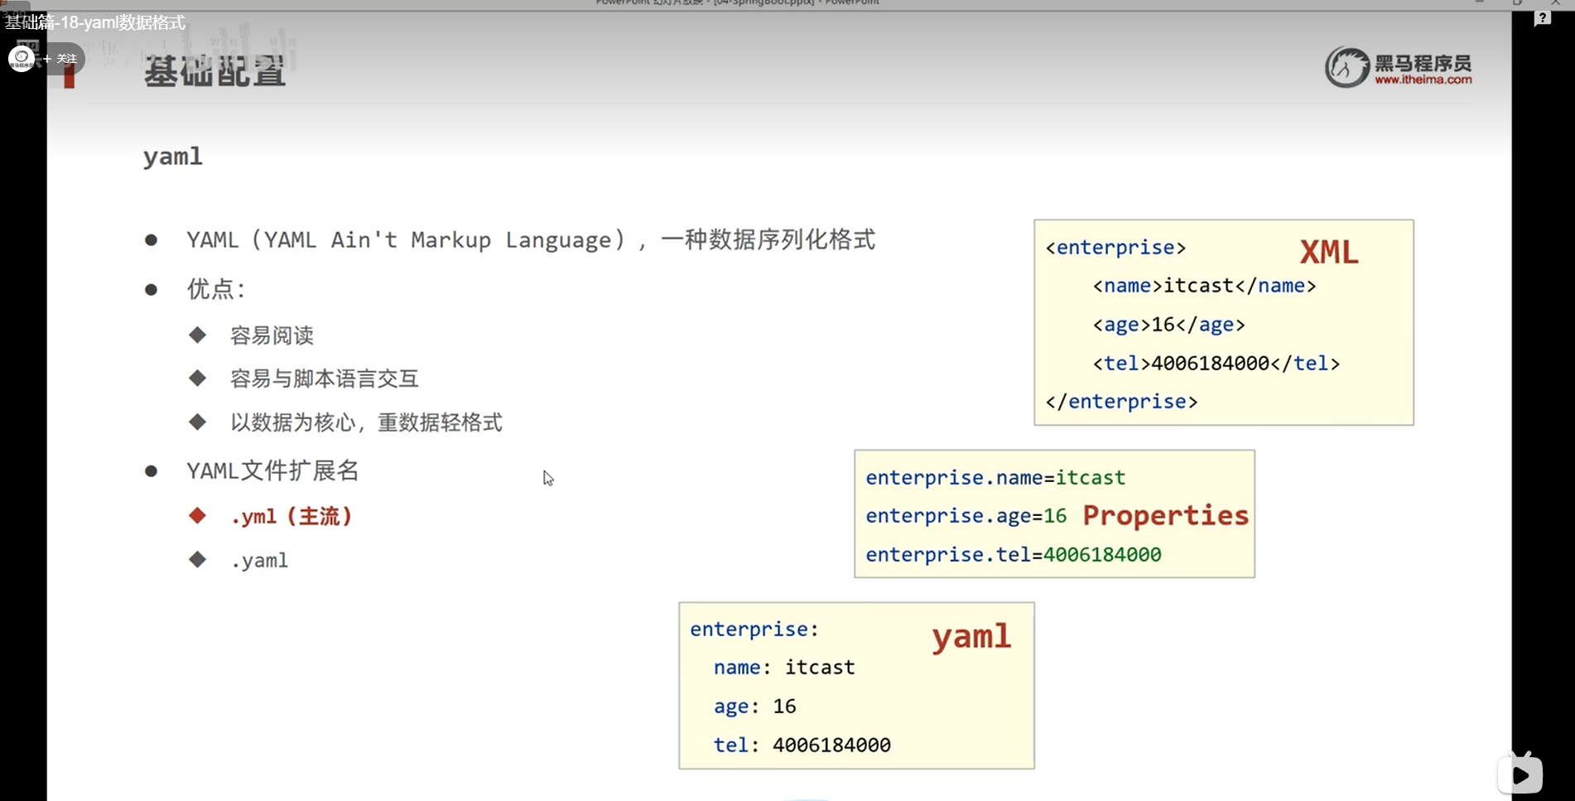Open the question mark feedback icon
Viewport: 1575px width, 801px height.
[1542, 18]
